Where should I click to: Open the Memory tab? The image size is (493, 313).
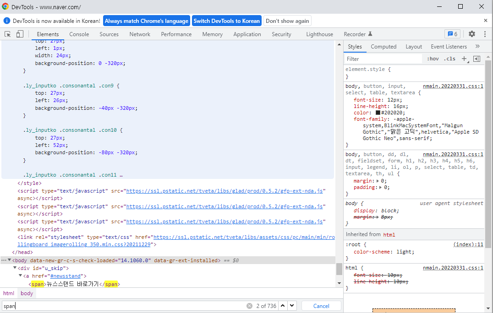pos(212,34)
